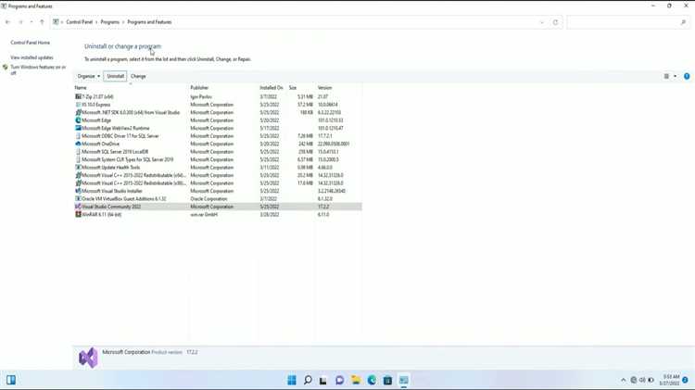
Task: Open Task View on the taskbar
Action: (323, 380)
